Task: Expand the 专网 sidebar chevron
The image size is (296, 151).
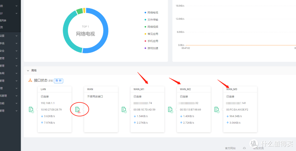Action: (17, 73)
